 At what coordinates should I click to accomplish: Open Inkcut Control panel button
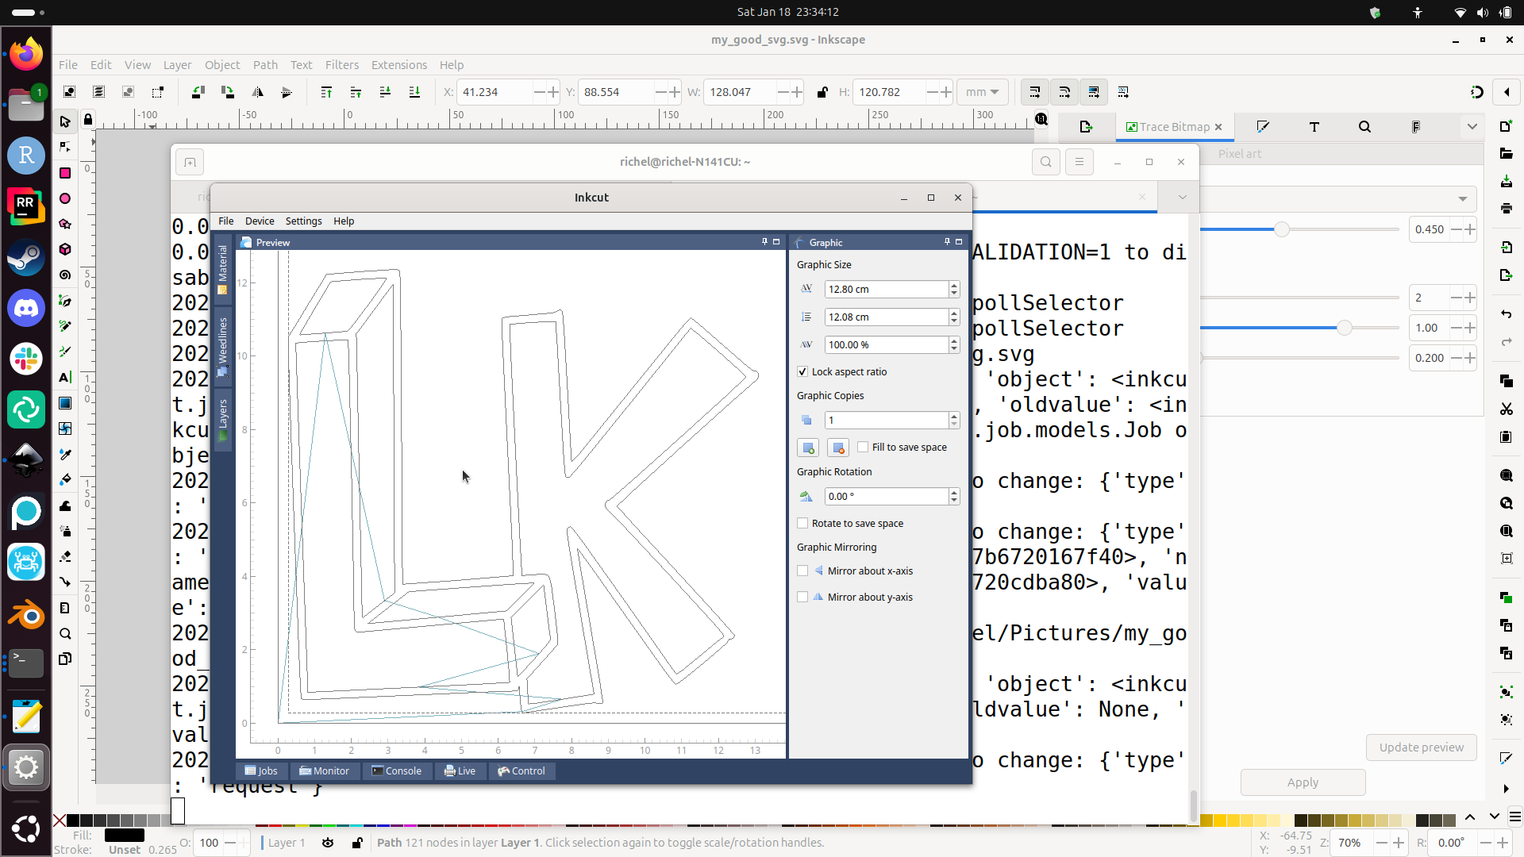[521, 771]
